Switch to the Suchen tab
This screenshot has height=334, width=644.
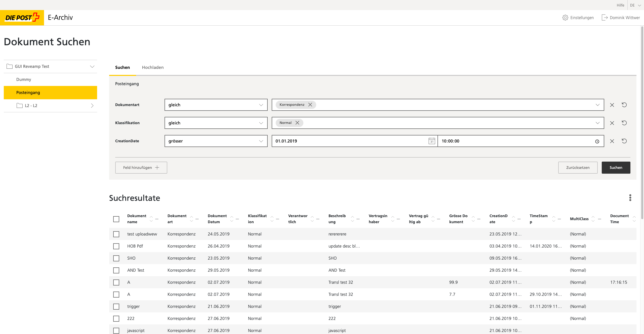(123, 67)
